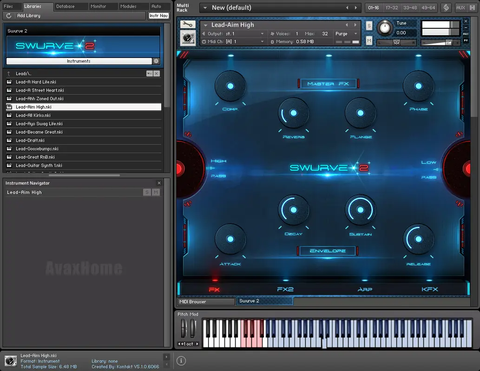
Task: Open the Swurve 2 library gear settings
Action: coord(156,61)
